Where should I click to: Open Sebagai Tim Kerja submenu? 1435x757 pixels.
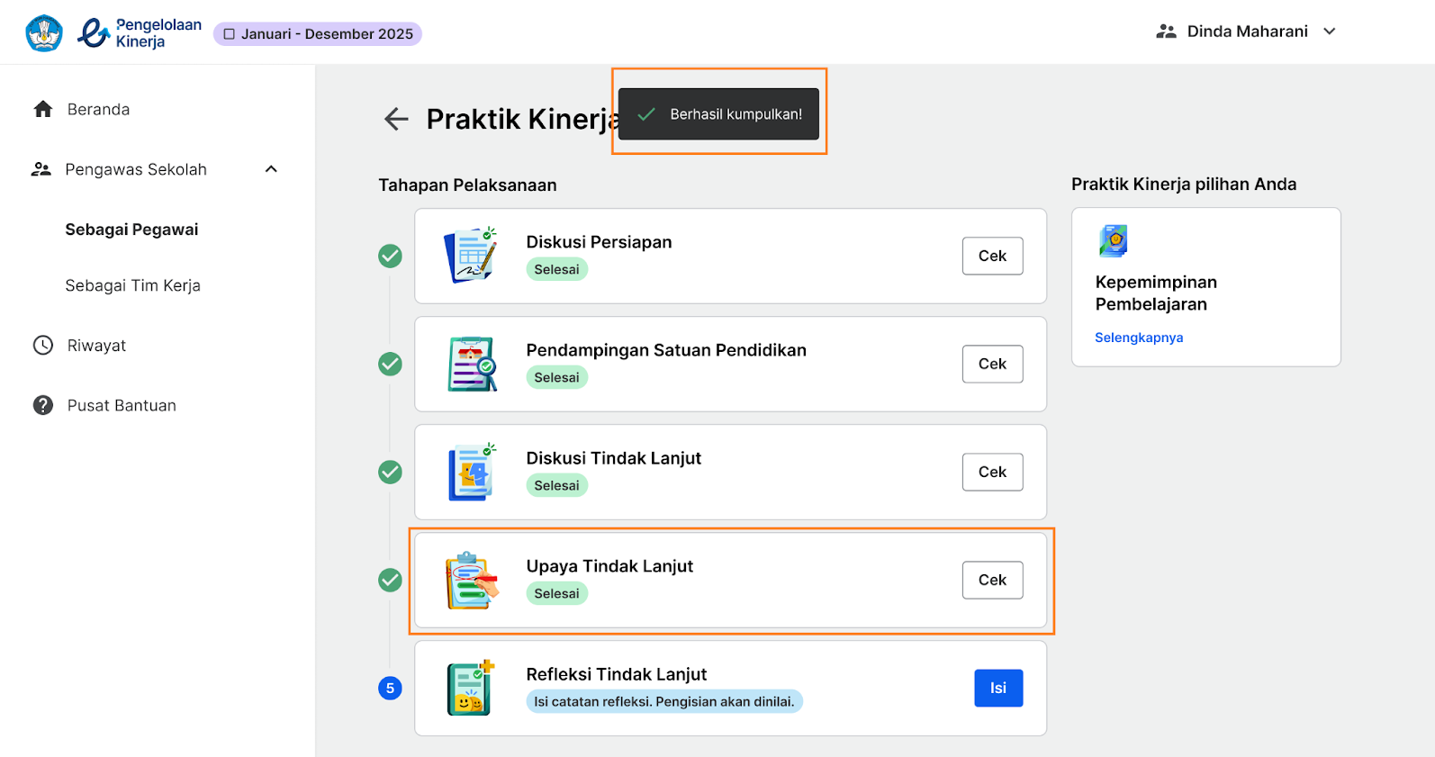coord(132,285)
